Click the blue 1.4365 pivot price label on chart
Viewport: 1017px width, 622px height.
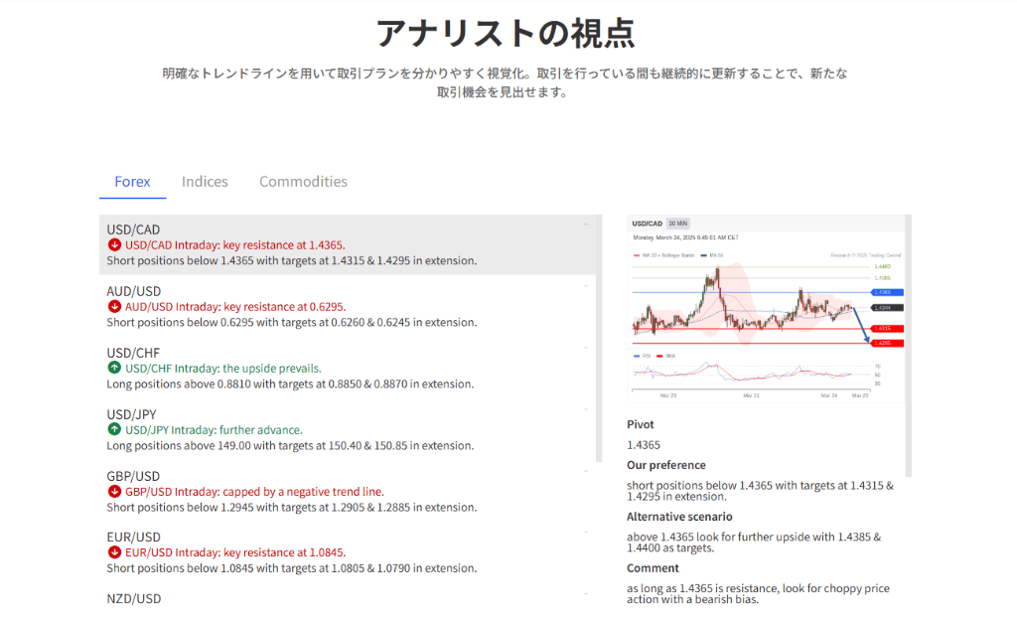pyautogui.click(x=882, y=292)
